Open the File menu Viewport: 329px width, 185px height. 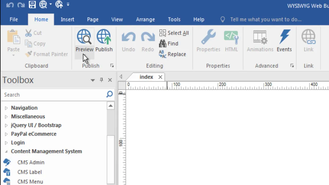point(14,20)
